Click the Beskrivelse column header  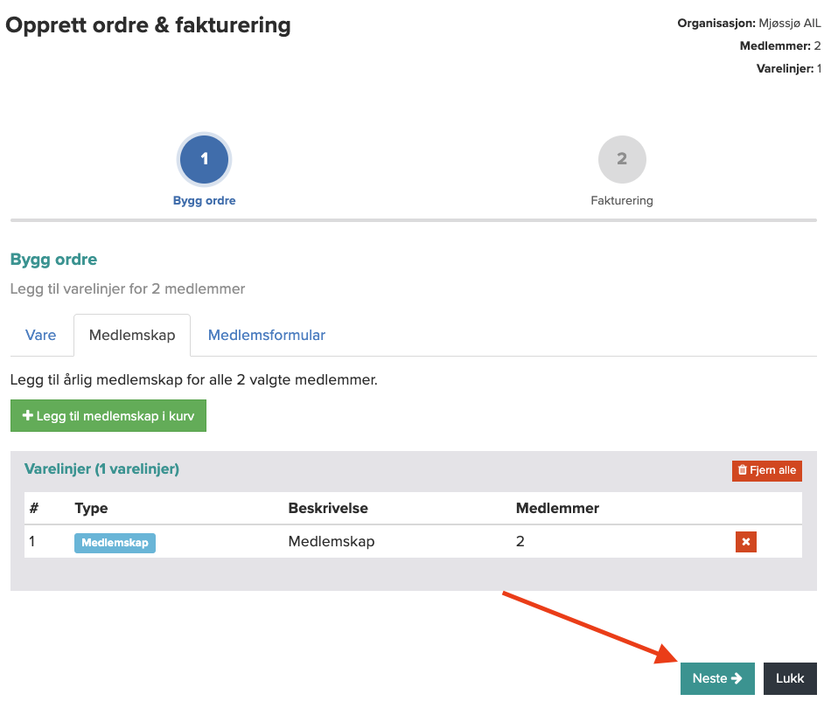[328, 509]
